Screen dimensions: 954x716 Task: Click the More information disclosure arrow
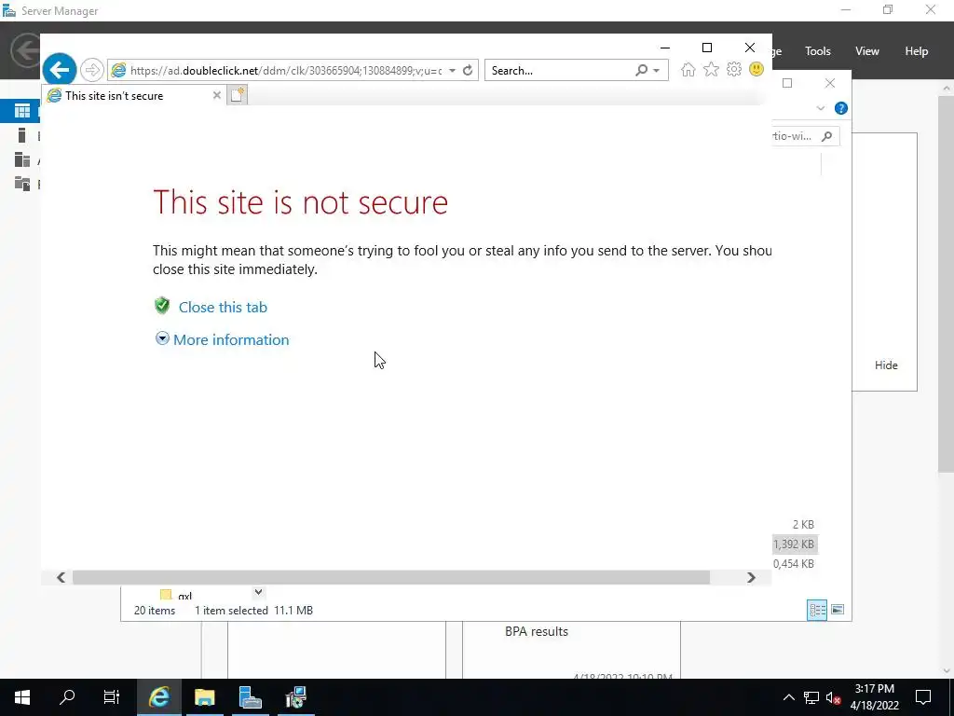(162, 338)
